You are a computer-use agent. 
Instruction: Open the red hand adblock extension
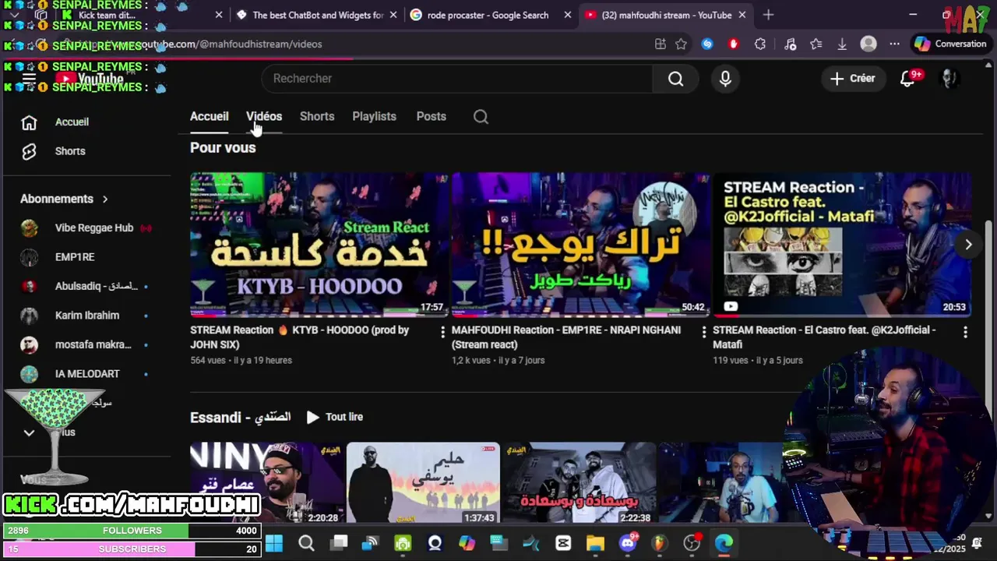733,44
